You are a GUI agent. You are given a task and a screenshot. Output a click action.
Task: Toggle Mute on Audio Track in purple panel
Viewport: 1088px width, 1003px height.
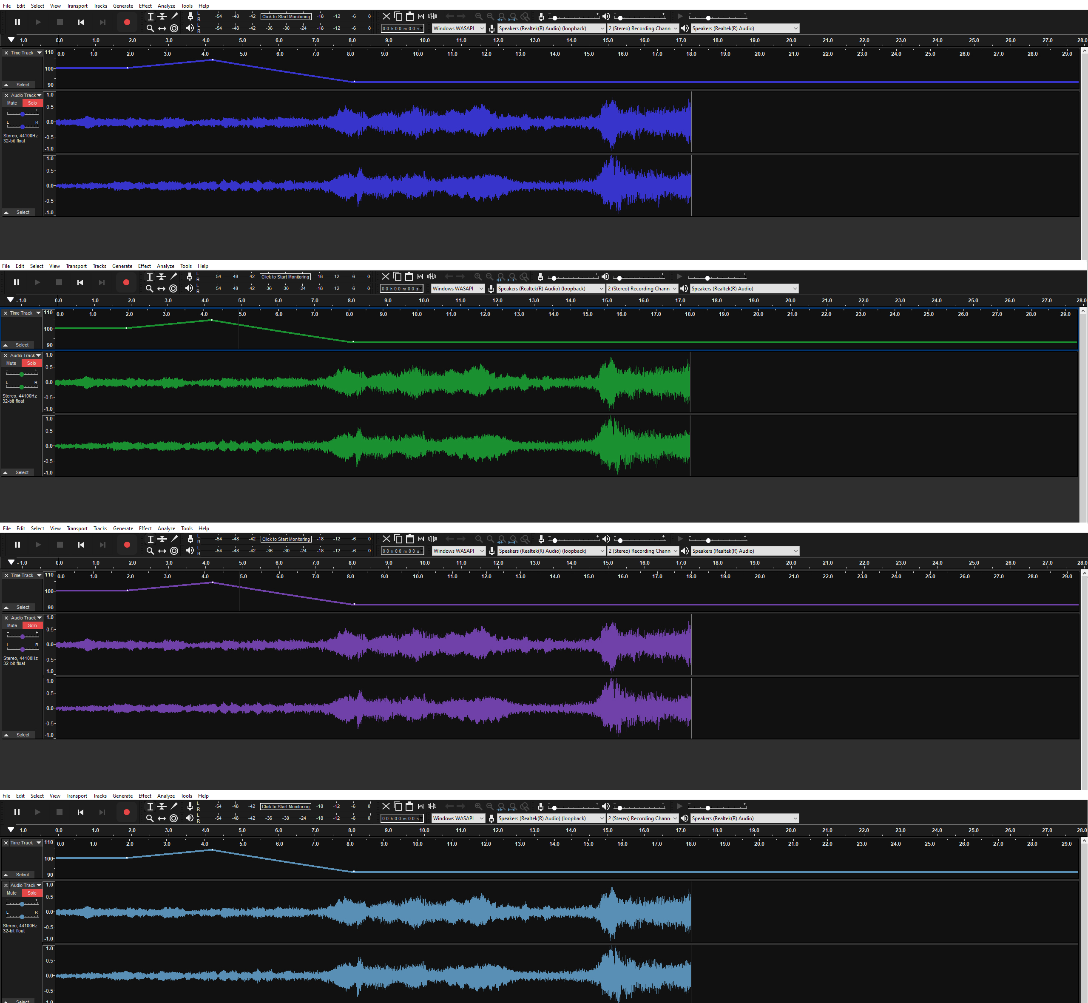coord(12,626)
